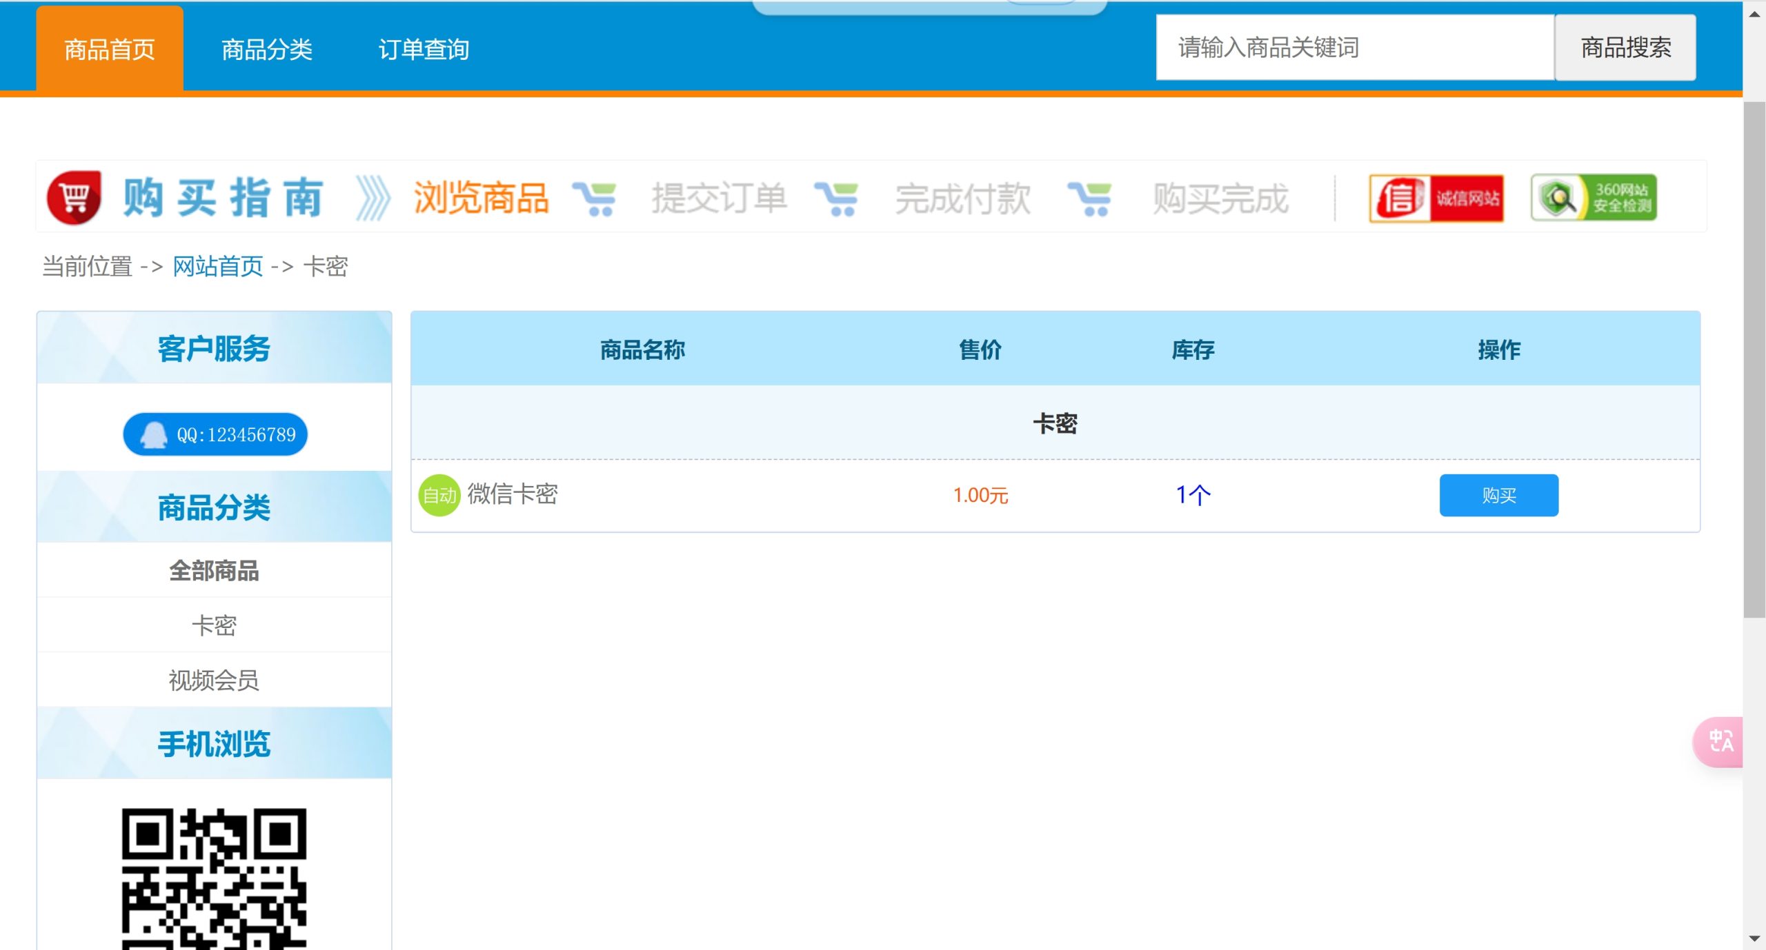This screenshot has width=1766, height=950.
Task: Open the 商品首页 tab
Action: [110, 49]
